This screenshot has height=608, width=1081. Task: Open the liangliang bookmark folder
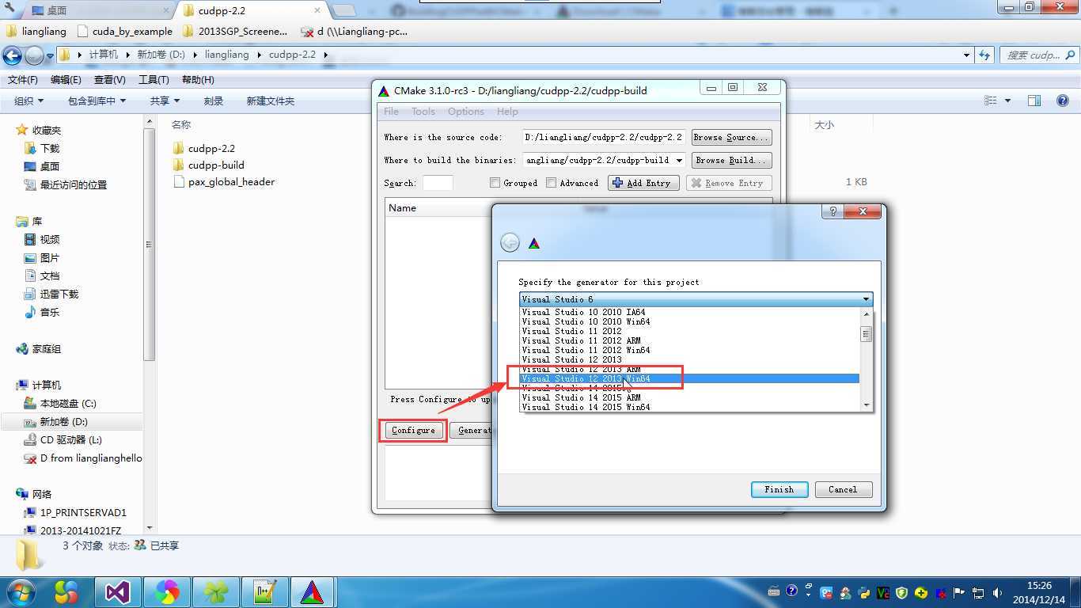pos(36,32)
